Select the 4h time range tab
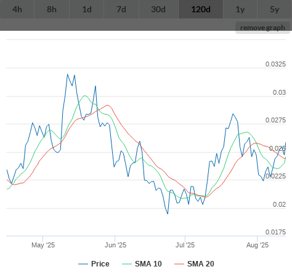This screenshot has width=292, height=280. pyautogui.click(x=17, y=9)
